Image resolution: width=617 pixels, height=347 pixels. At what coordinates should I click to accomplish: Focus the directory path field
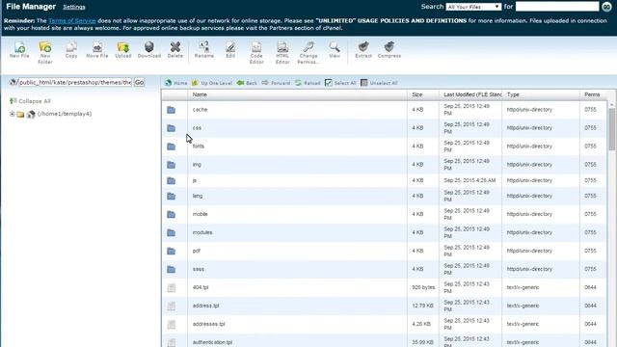[75, 83]
